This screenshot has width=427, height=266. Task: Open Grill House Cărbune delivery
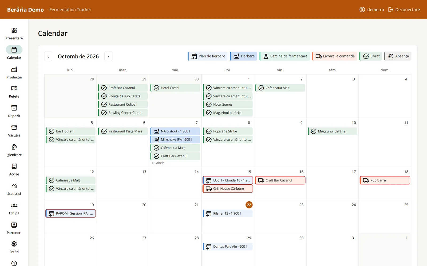(228, 189)
